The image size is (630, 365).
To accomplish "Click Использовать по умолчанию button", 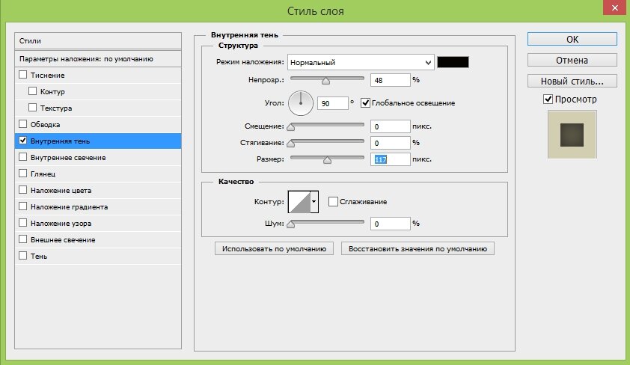I will tap(274, 248).
